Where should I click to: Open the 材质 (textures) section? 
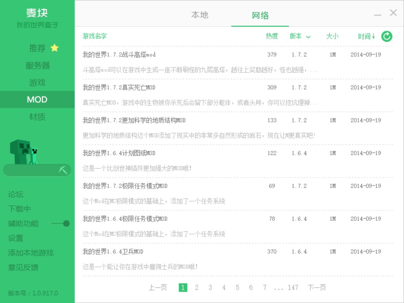pyautogui.click(x=37, y=117)
